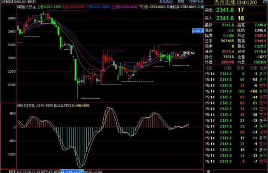This screenshot has height=173, width=268.
Task: Click the 6细线维数机 indicator title in the lower pane
Action: [26, 105]
